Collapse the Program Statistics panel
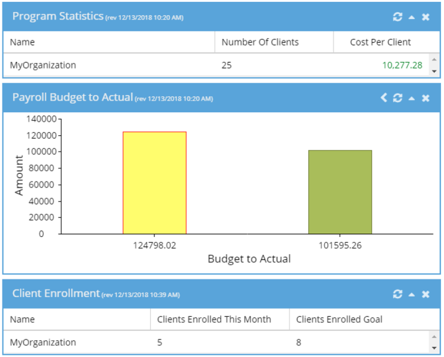 click(x=412, y=17)
